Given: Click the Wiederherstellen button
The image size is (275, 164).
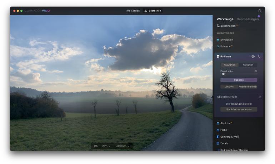Looking at the screenshot, I should pyautogui.click(x=248, y=87).
